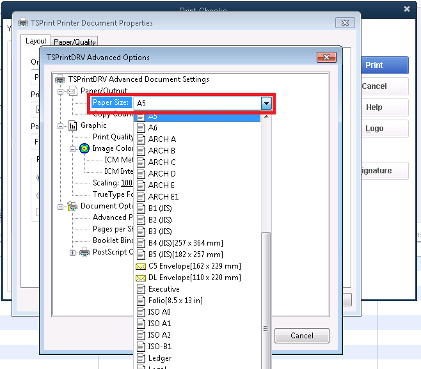Select ARCH E paper size
The image size is (421, 369).
click(198, 185)
